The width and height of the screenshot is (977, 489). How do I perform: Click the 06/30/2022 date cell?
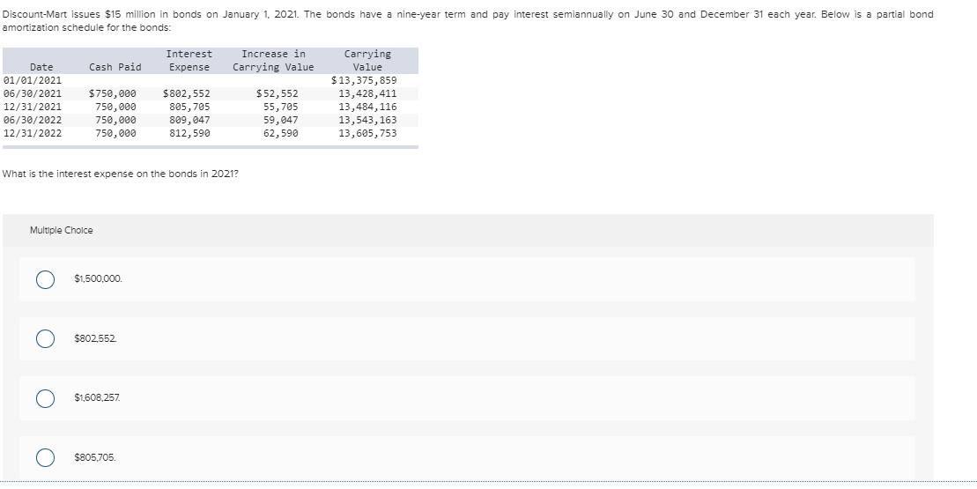point(33,120)
